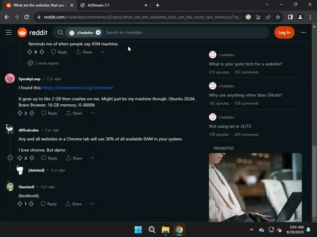317x237 pixels.
Task: Share the ATM machine comment
Action: (x=84, y=52)
